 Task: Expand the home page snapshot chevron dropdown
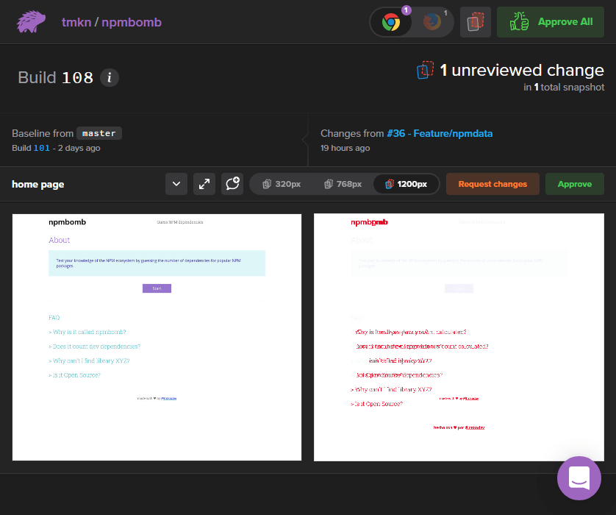[176, 184]
